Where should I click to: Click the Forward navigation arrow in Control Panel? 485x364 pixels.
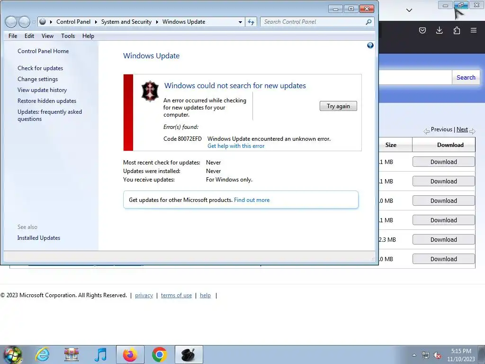point(24,22)
